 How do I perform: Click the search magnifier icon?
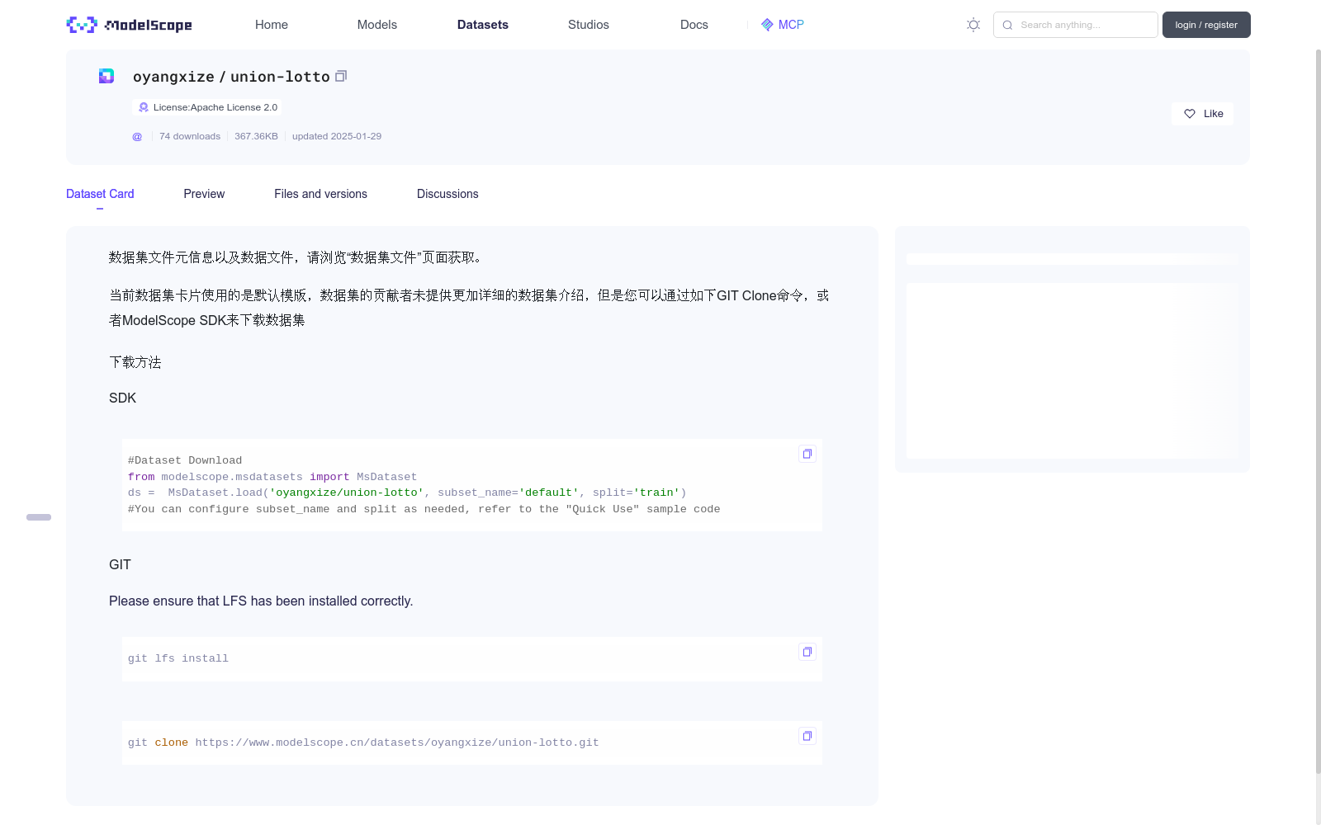click(x=1007, y=25)
